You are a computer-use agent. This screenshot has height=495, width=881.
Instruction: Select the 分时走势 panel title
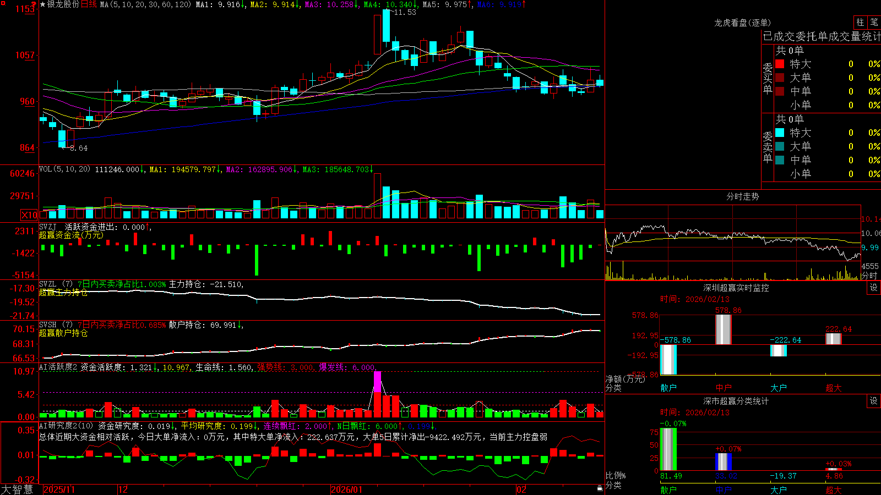742,196
